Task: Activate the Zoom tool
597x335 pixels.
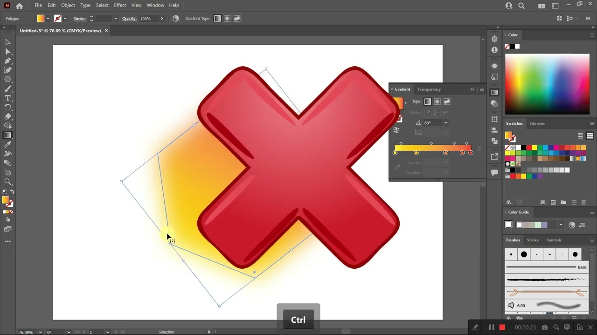Action: click(8, 182)
